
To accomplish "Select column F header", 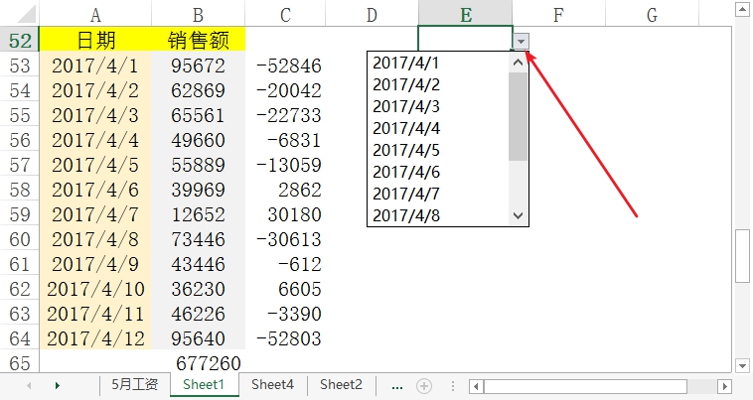I will coord(558,14).
